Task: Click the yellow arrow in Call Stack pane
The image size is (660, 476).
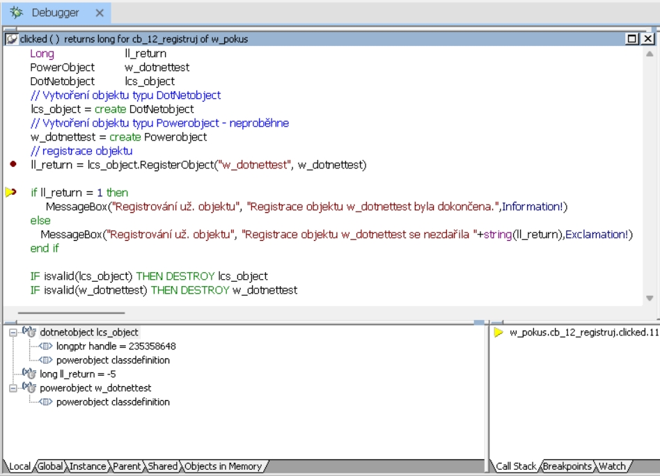Action: coord(498,333)
